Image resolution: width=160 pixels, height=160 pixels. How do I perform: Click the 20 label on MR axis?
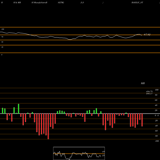click(156, 110)
